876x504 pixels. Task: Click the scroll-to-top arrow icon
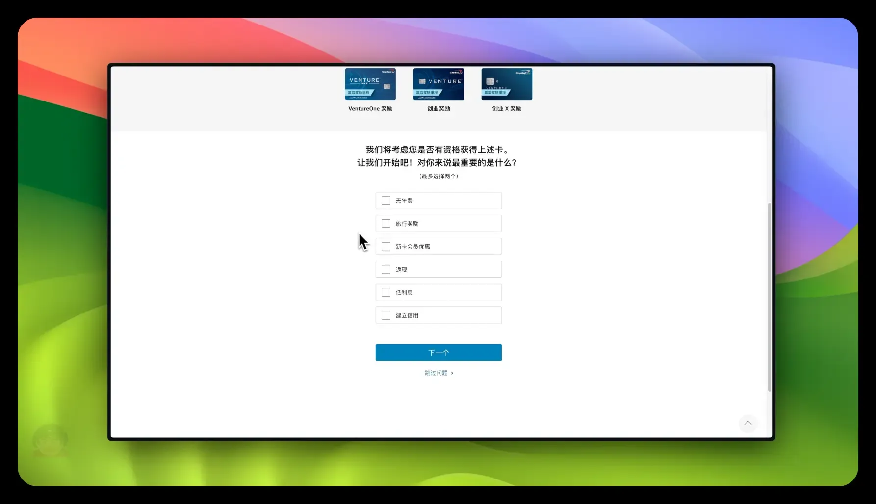pos(747,423)
